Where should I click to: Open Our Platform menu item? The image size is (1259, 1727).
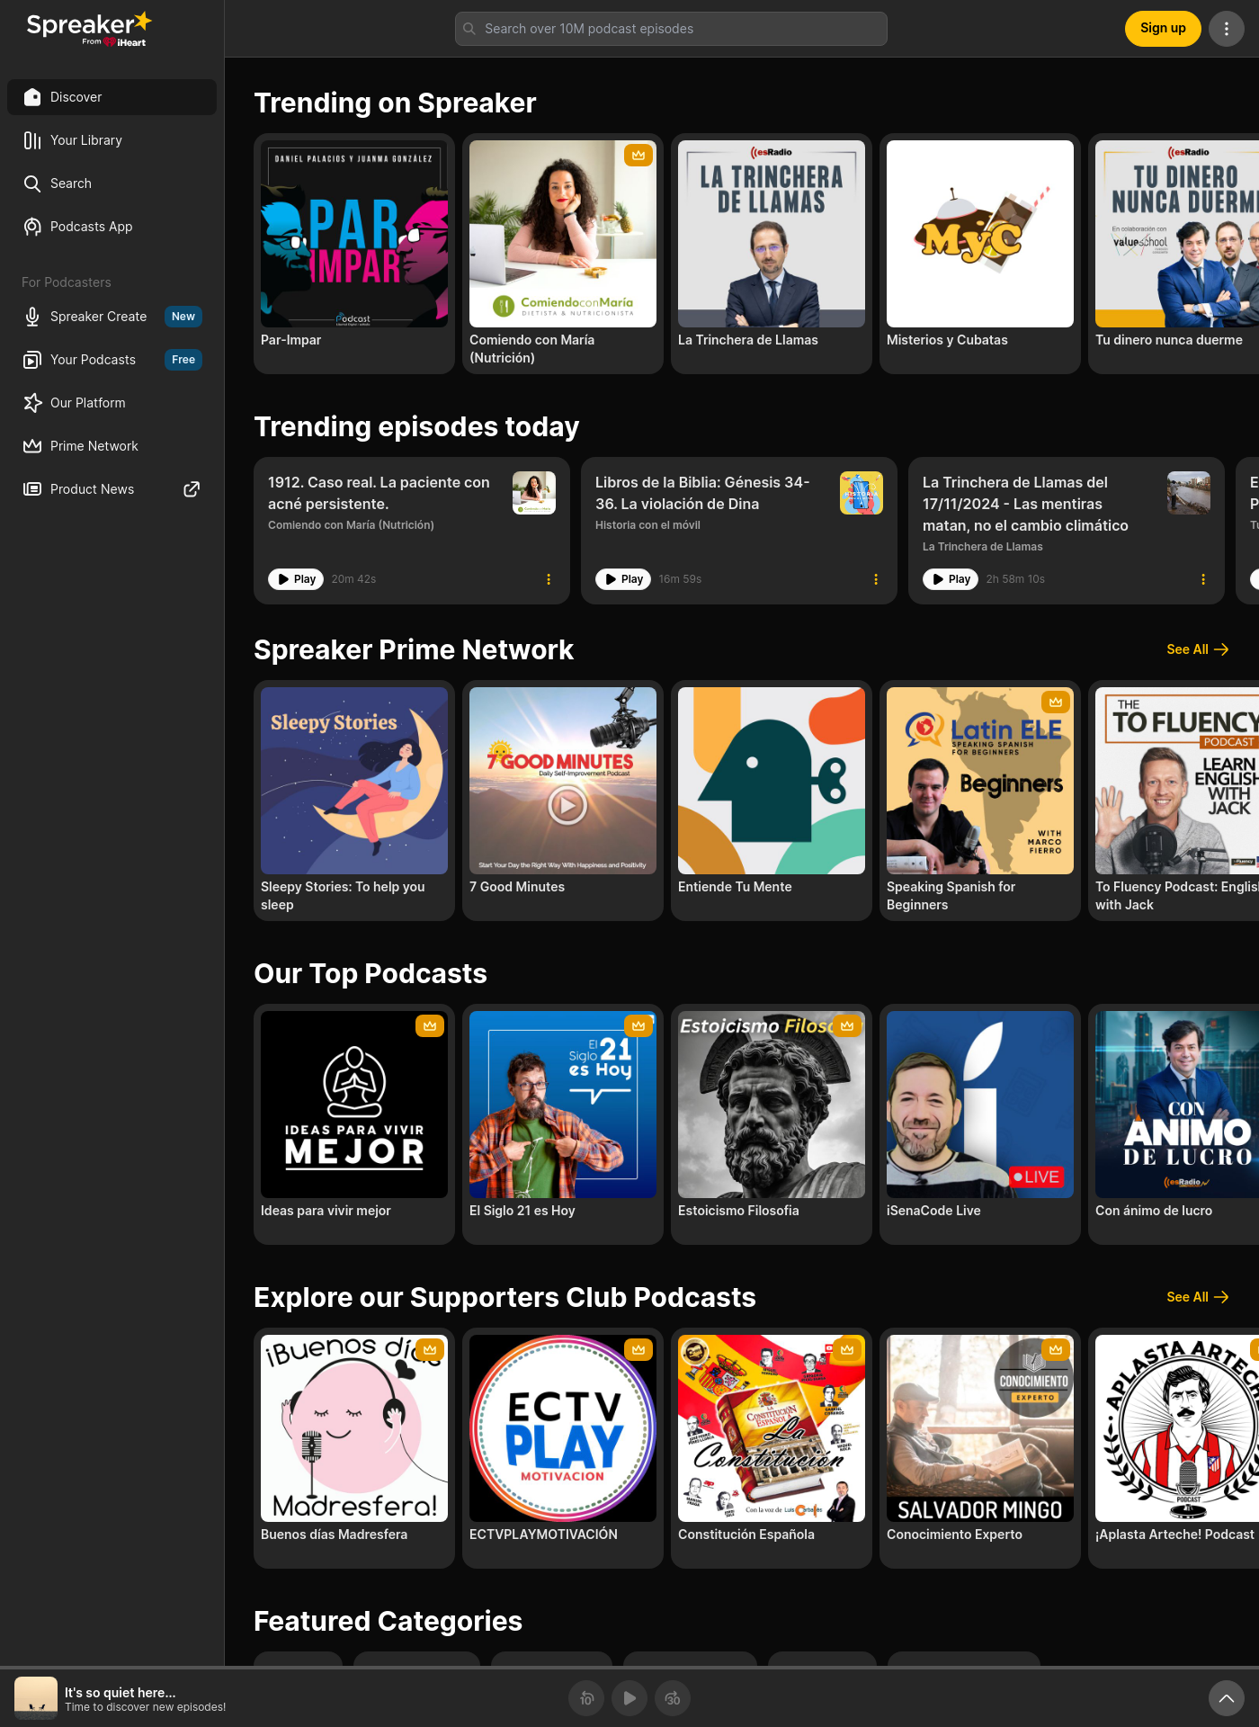(112, 403)
